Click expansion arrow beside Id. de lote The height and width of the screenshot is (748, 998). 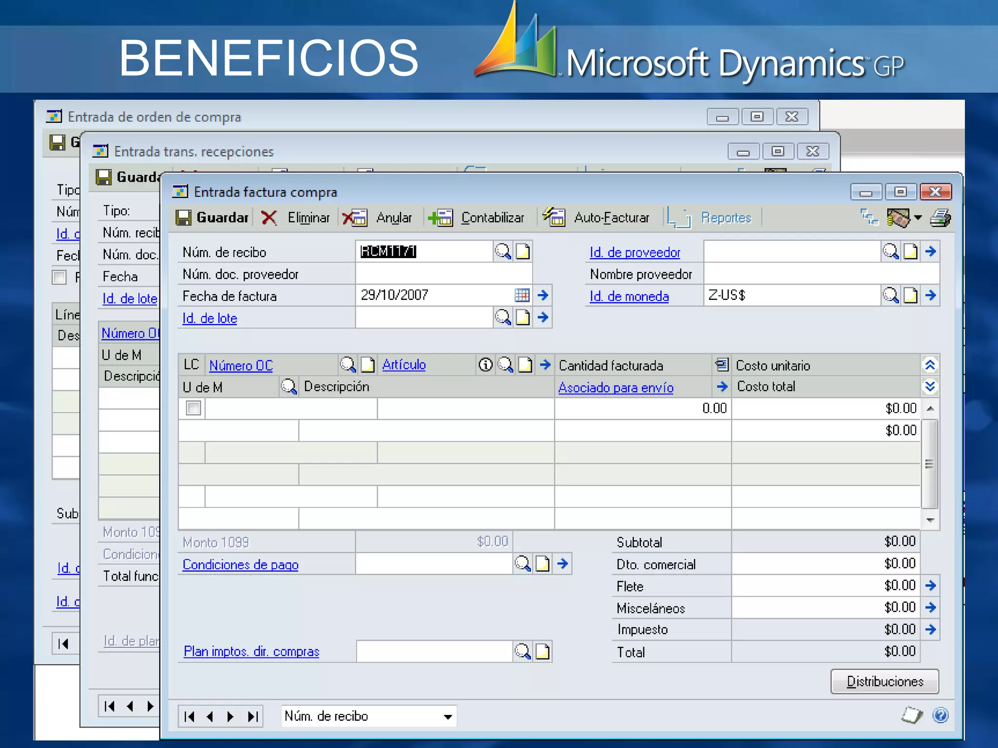point(543,318)
